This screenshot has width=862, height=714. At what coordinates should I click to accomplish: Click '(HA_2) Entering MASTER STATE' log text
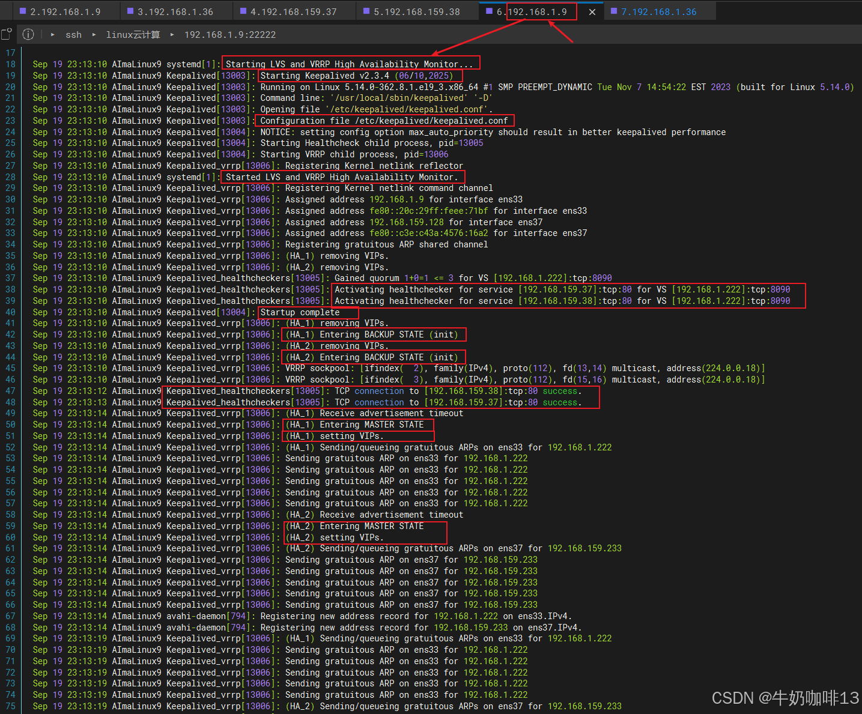[x=354, y=526]
